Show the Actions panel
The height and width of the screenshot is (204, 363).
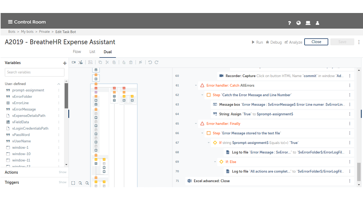coord(63,172)
